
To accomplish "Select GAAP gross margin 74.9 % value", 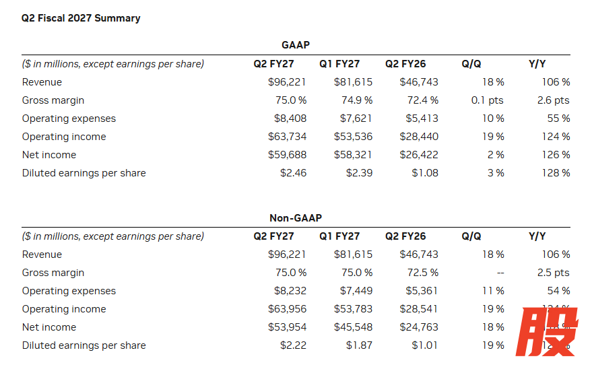I will click(x=357, y=100).
